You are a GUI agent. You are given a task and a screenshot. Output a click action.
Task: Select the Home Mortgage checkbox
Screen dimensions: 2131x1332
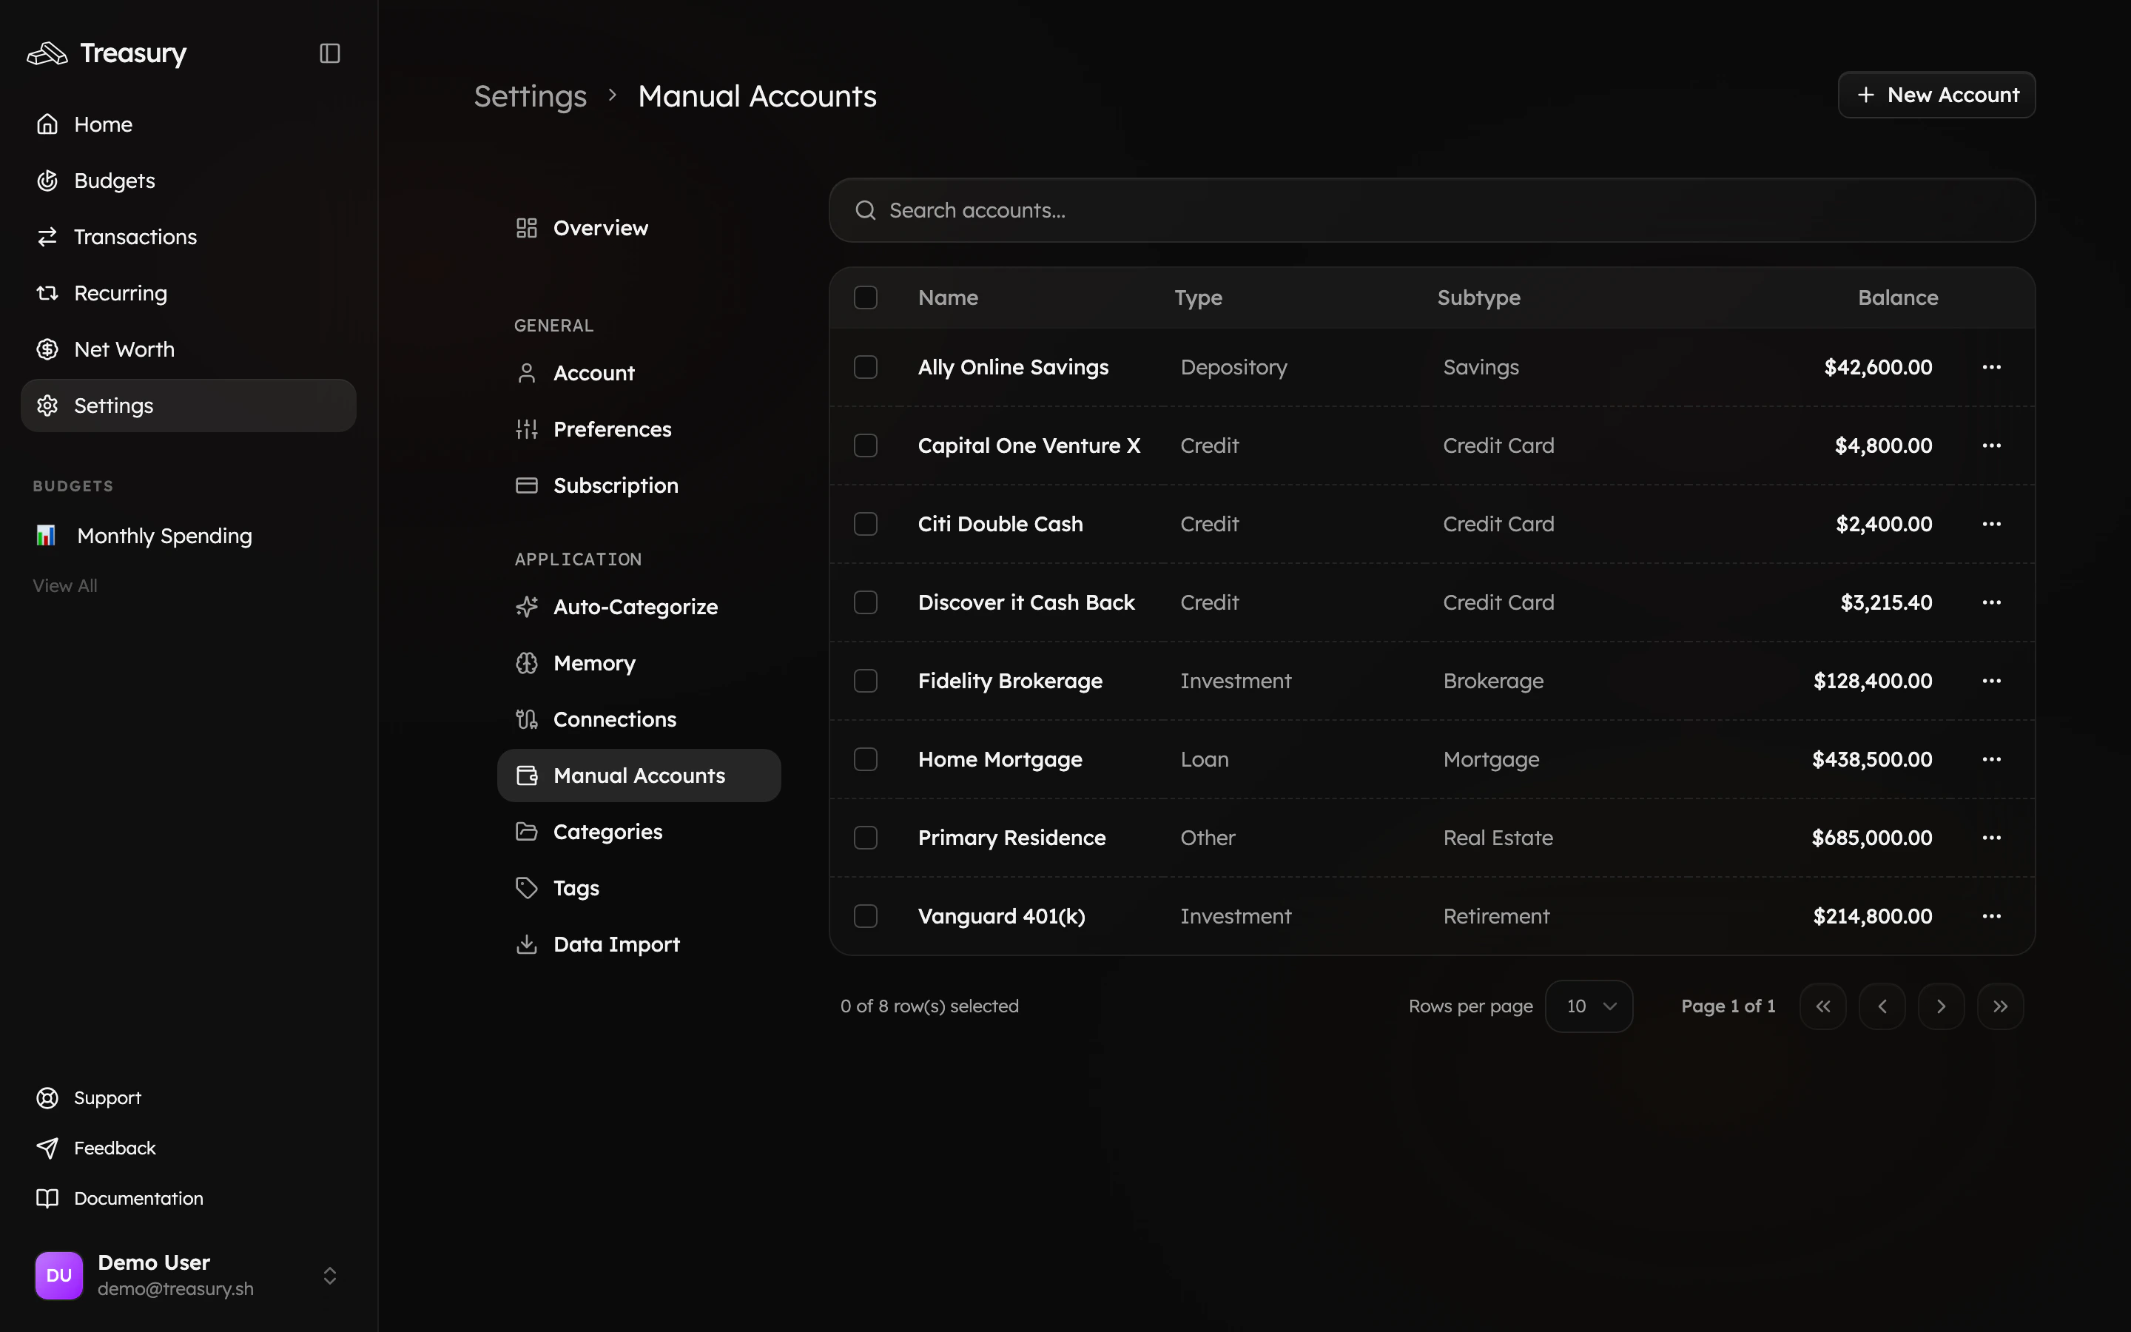point(866,759)
